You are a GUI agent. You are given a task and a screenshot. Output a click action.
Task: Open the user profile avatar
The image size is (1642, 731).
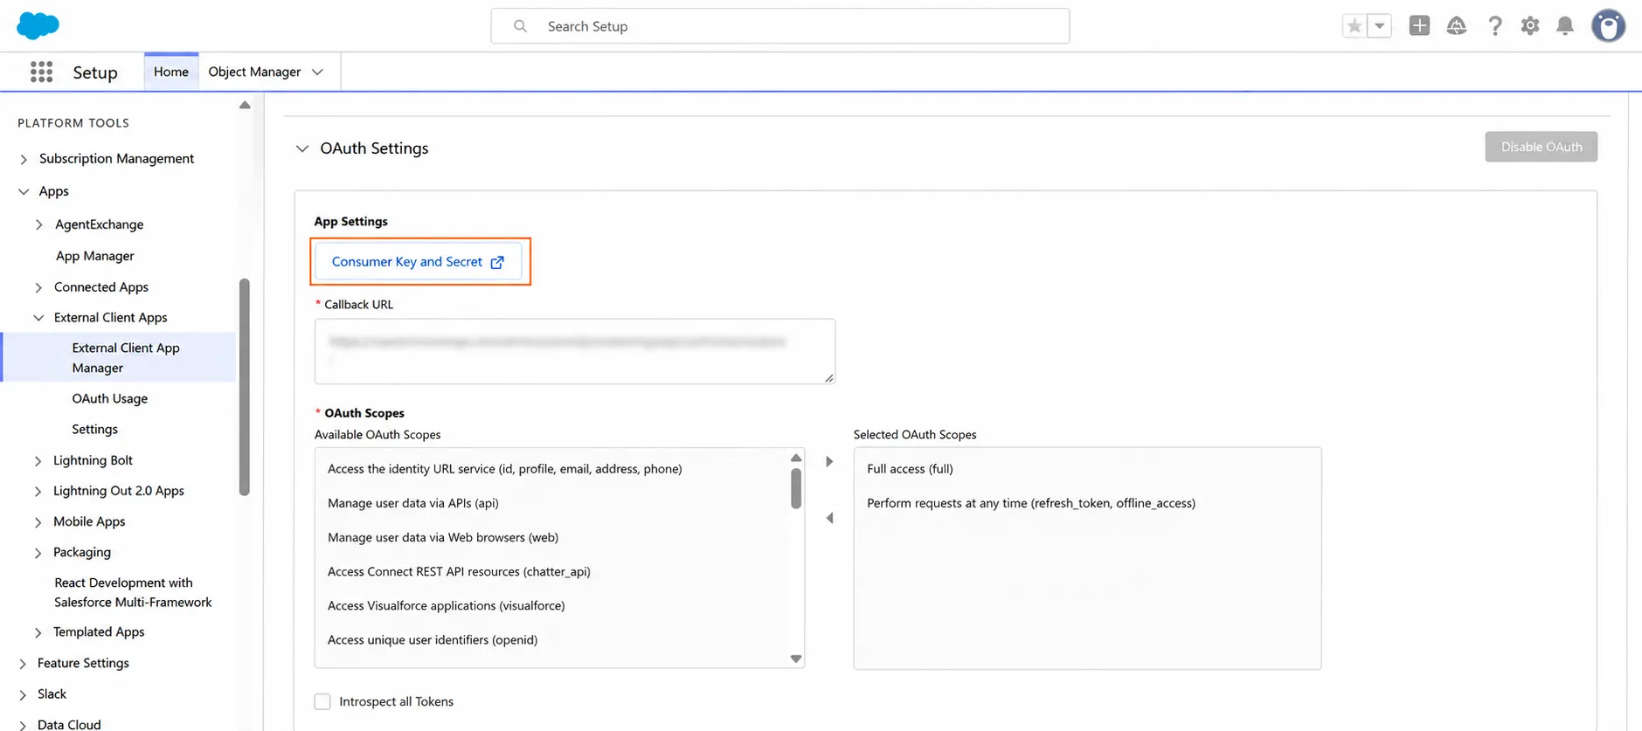pos(1608,26)
